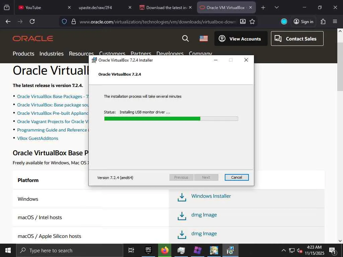Switch to Firefox in the taskbar
The height and width of the screenshot is (257, 343).
pos(165,250)
